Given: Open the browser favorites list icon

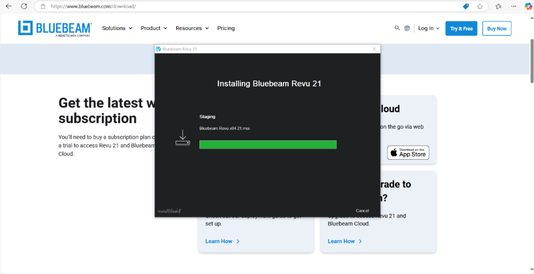Looking at the screenshot, I should click(499, 6).
